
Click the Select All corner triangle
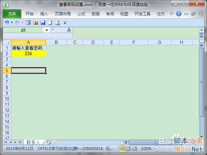(7, 42)
